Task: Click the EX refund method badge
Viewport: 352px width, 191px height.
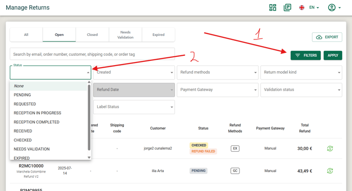Action: coord(235,148)
